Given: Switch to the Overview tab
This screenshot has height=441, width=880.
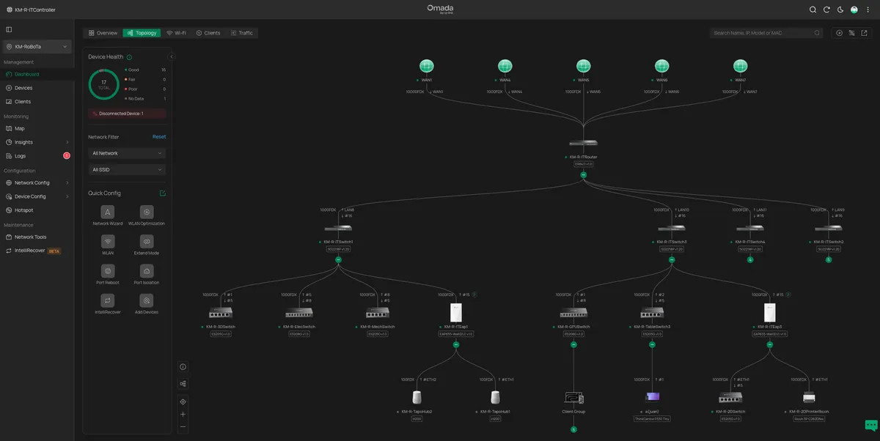Looking at the screenshot, I should click(x=103, y=33).
